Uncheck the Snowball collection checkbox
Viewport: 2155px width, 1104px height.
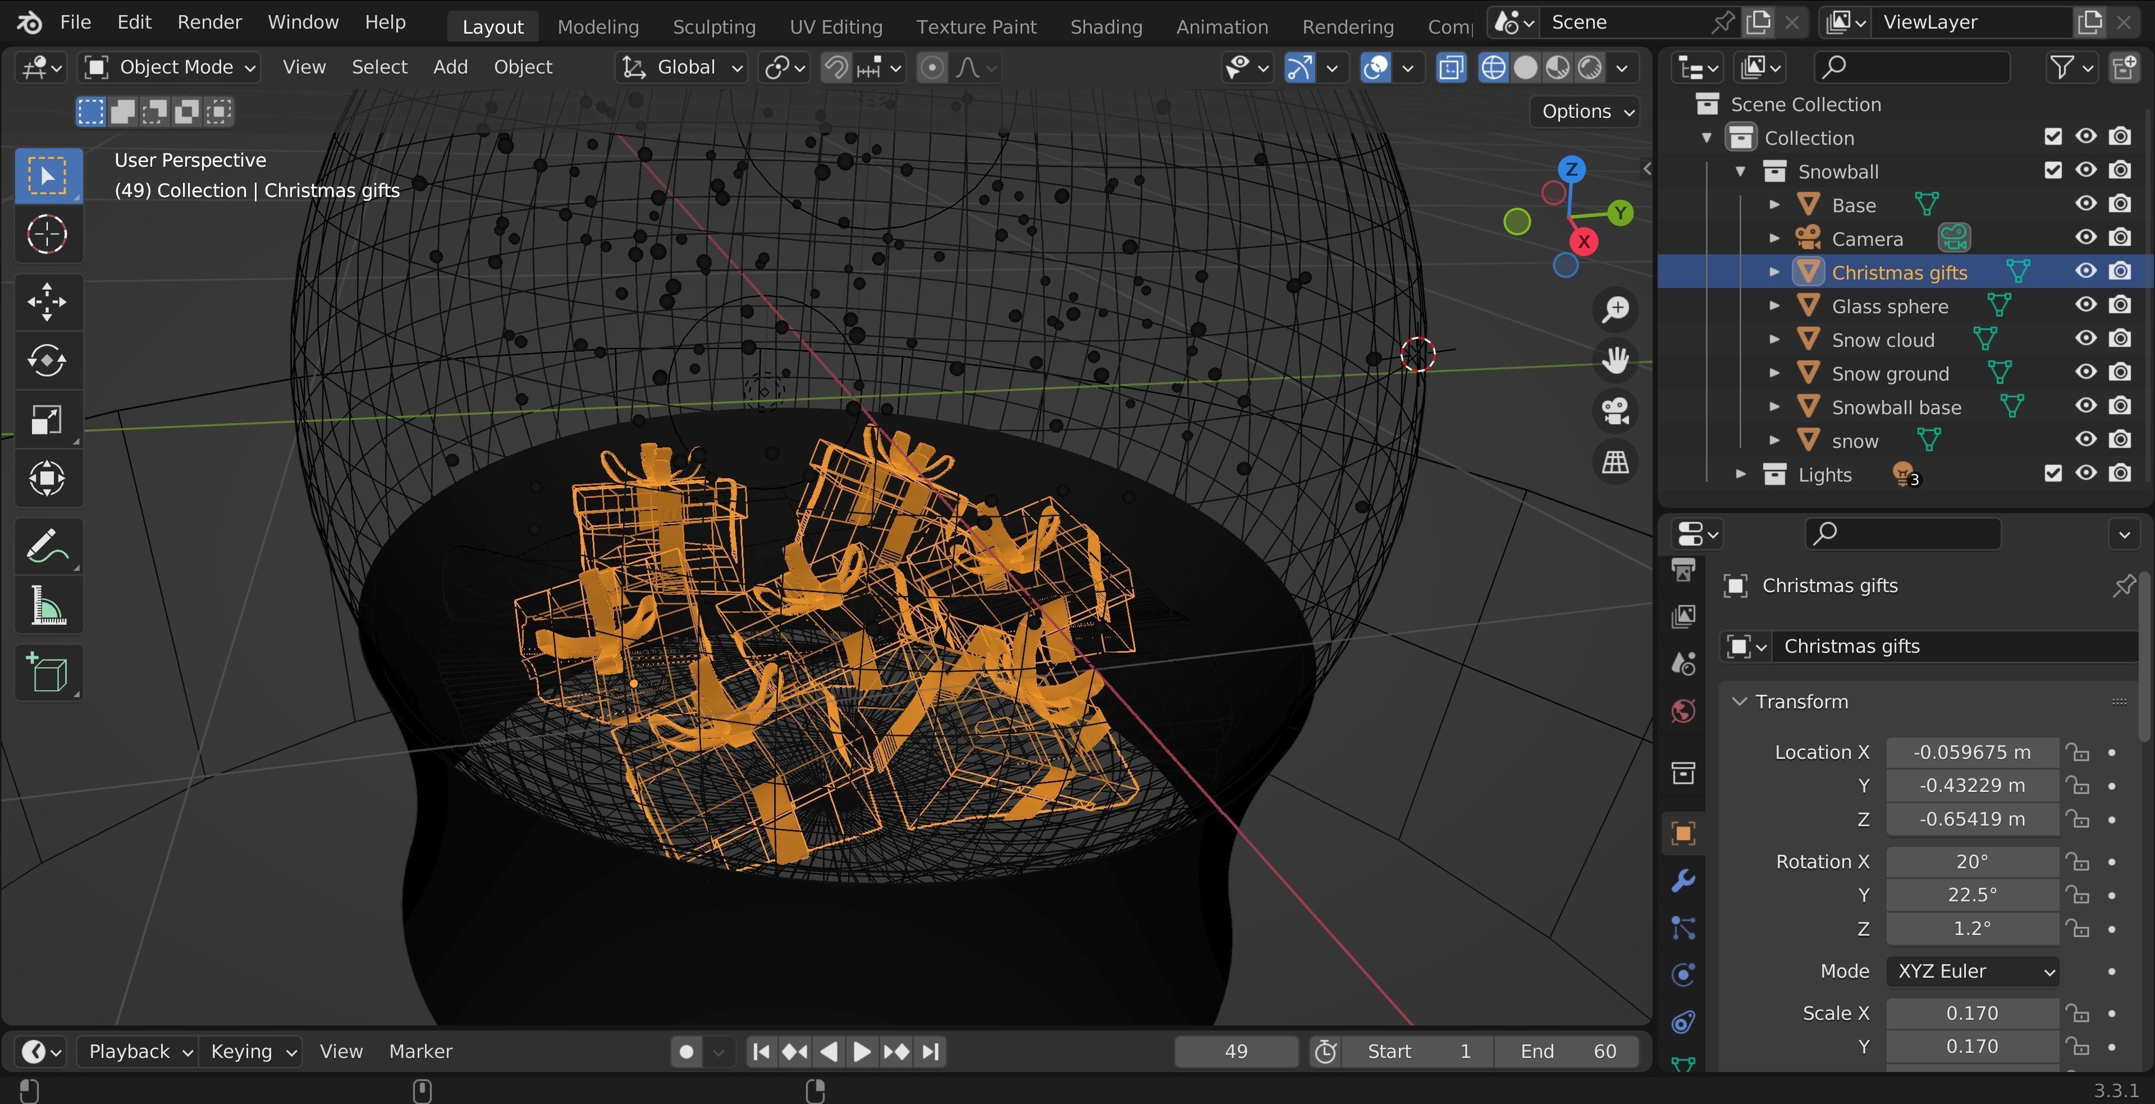click(2053, 171)
